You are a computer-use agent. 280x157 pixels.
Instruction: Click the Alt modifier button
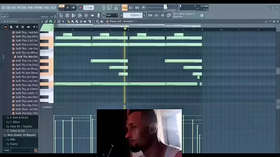[x=163, y=16]
